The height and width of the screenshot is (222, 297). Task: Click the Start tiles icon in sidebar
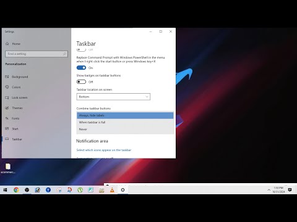click(x=7, y=129)
